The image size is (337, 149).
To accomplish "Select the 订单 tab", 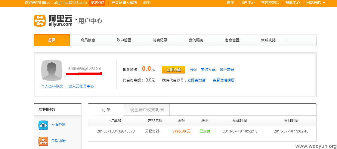I will [x=106, y=110].
